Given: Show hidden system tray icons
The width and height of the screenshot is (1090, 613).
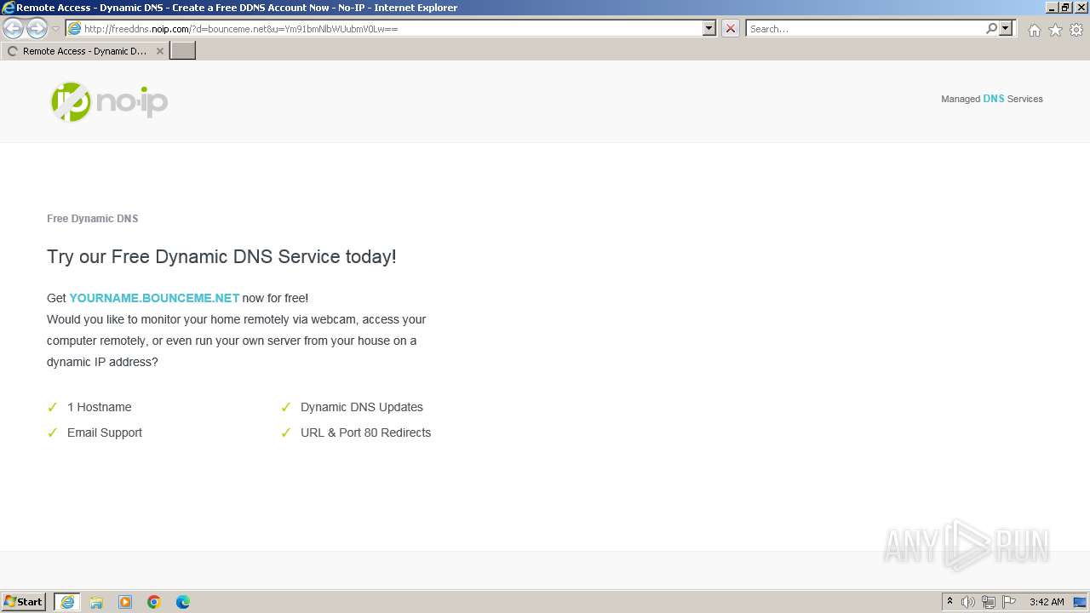Looking at the screenshot, I should click(x=949, y=602).
